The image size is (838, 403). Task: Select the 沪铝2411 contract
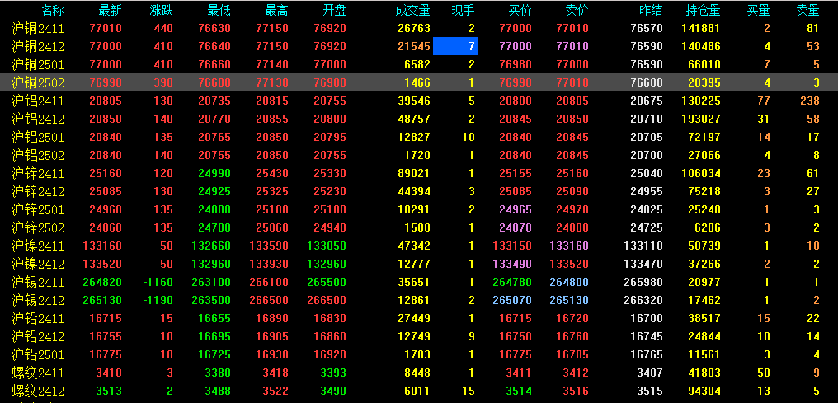coord(37,101)
